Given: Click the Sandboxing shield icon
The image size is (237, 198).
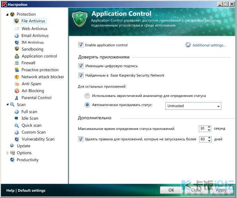Looking at the screenshot, I should [x=17, y=49].
